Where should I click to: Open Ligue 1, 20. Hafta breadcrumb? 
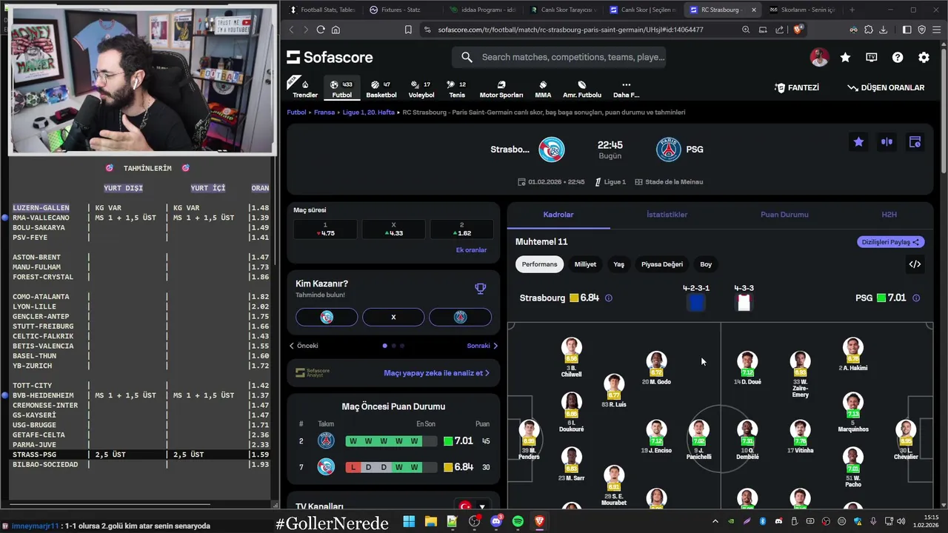click(x=368, y=113)
